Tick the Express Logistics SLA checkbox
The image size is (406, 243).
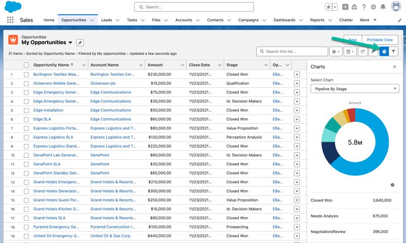26,137
